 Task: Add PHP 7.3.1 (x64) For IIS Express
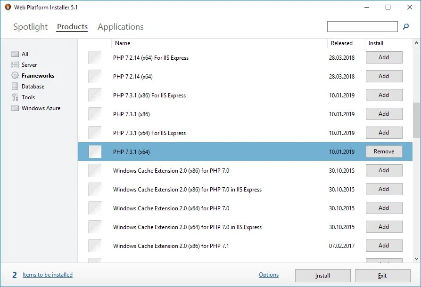(x=384, y=132)
